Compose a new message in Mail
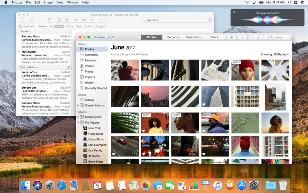 tap(31, 20)
